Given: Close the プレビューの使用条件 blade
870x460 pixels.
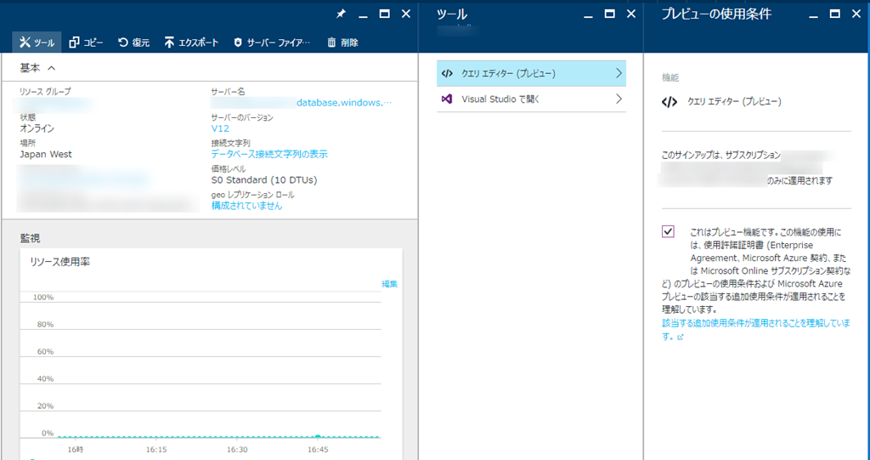Looking at the screenshot, I should pos(856,14).
